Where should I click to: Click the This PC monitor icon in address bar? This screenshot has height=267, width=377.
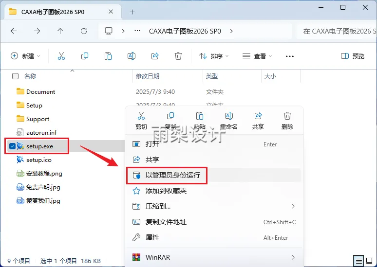tap(109, 31)
